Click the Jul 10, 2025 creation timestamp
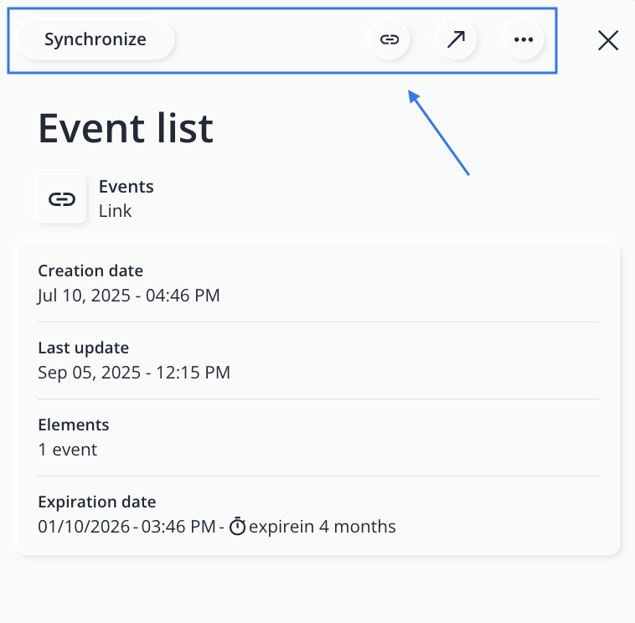 pyautogui.click(x=128, y=295)
